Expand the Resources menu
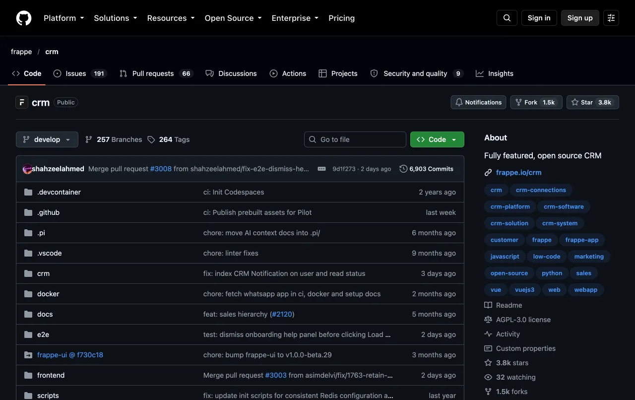Viewport: 635px width, 400px height. pyautogui.click(x=171, y=18)
